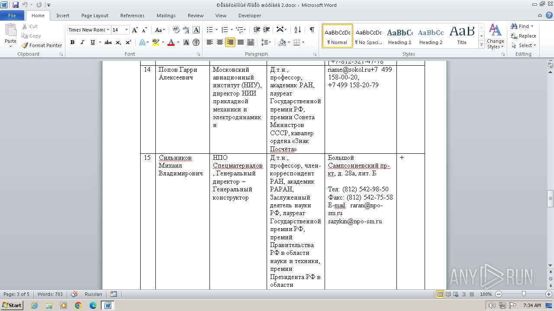Toggle Show/Hide paragraph marks
554x311 pixels.
pyautogui.click(x=312, y=30)
